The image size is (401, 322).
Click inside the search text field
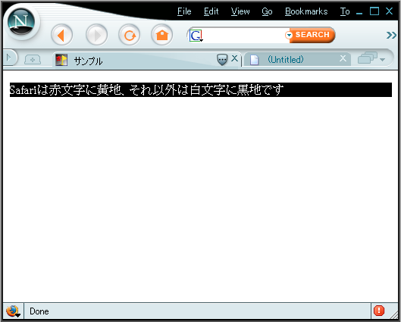[244, 36]
